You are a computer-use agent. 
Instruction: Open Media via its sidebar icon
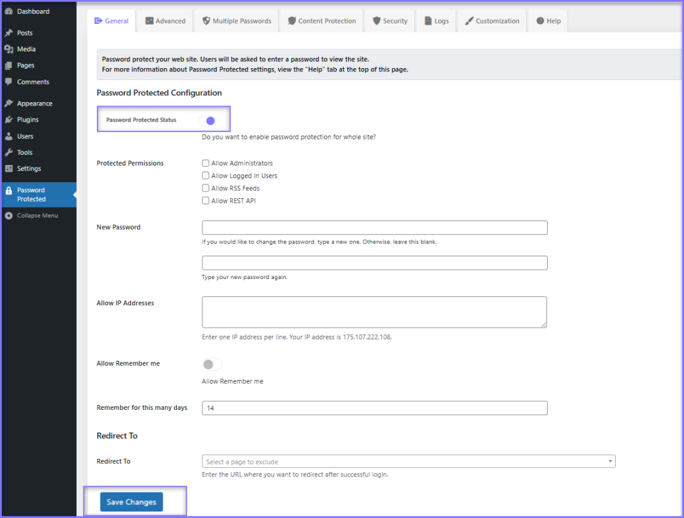pyautogui.click(x=9, y=49)
